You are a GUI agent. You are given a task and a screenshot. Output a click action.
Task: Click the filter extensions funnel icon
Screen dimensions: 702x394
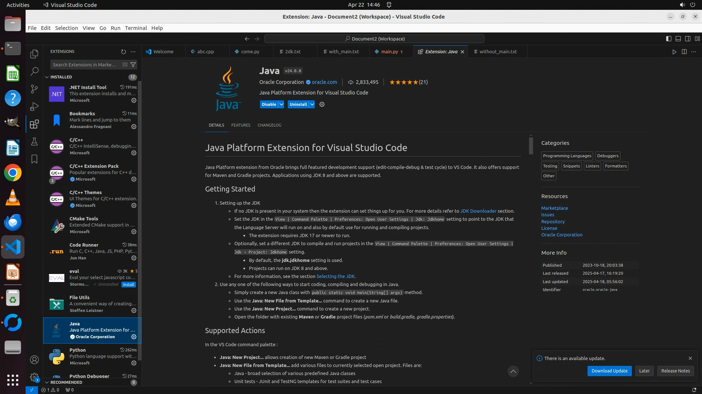click(133, 65)
